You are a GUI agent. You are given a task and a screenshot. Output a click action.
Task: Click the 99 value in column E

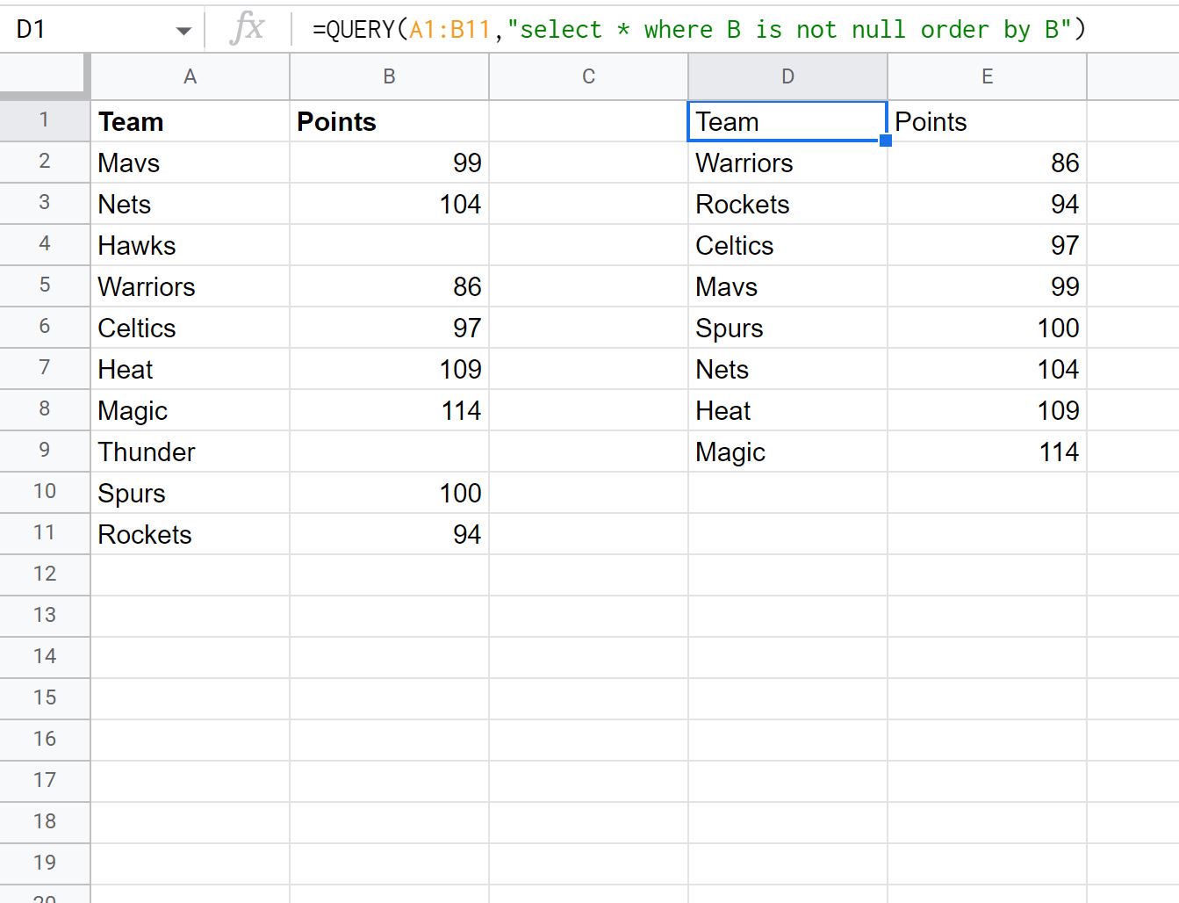click(987, 286)
